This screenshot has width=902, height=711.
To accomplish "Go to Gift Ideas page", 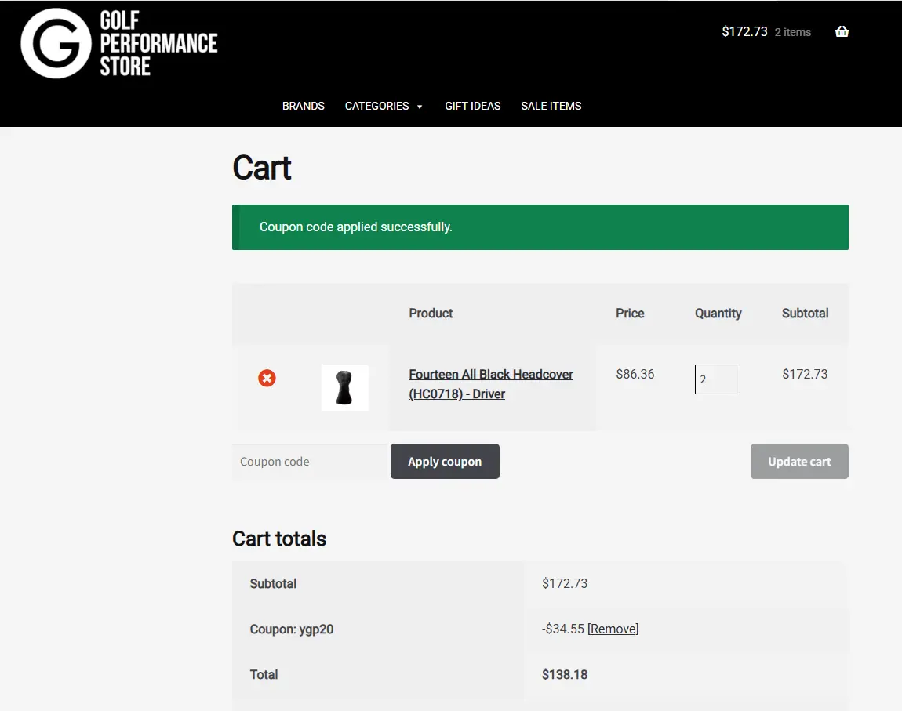I will click(x=472, y=106).
